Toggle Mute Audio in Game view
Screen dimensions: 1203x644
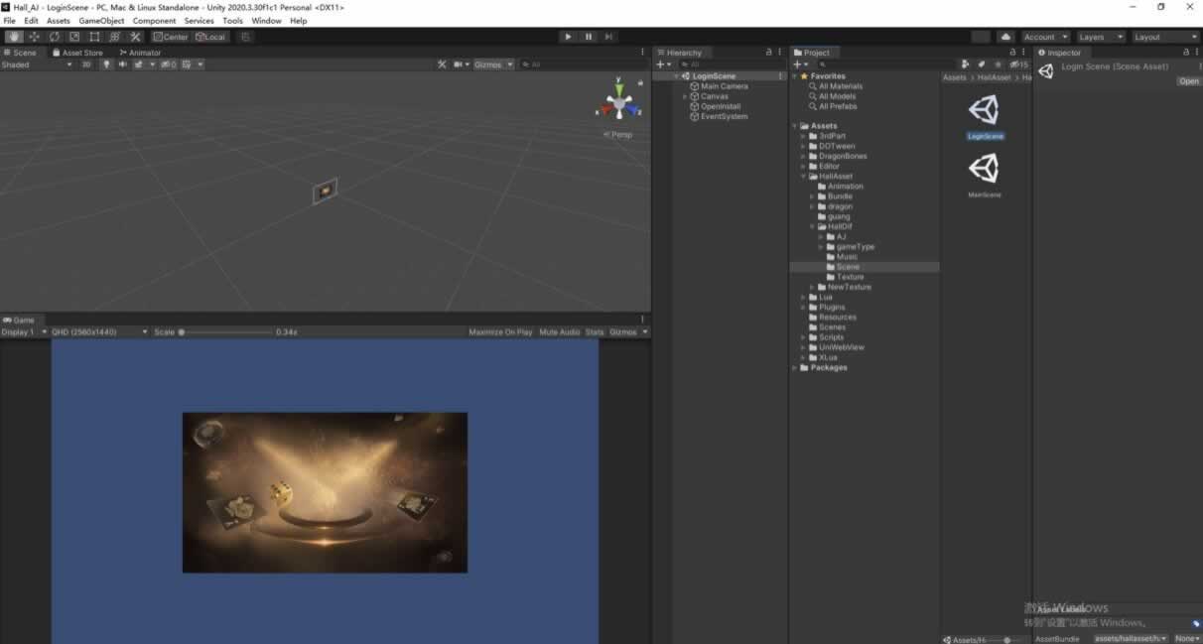click(560, 332)
